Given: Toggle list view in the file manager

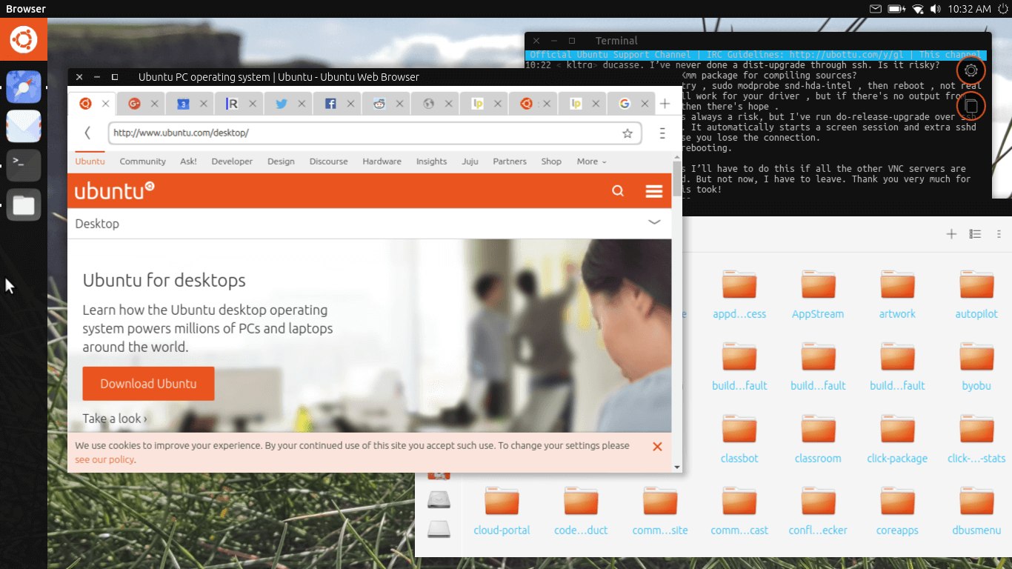Looking at the screenshot, I should tap(975, 234).
